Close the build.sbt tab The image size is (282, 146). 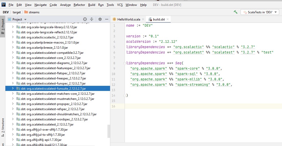(168, 19)
